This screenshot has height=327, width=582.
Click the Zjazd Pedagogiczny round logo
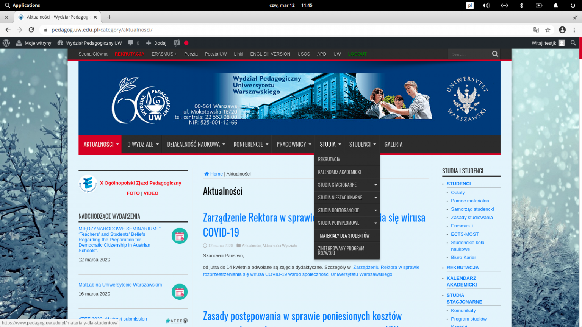tap(88, 184)
